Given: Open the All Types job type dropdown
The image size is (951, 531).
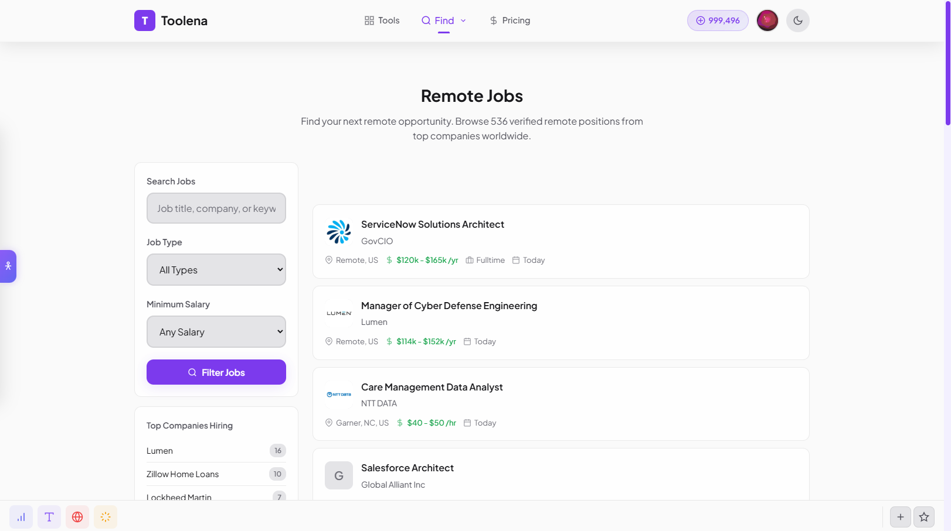Looking at the screenshot, I should [x=216, y=270].
